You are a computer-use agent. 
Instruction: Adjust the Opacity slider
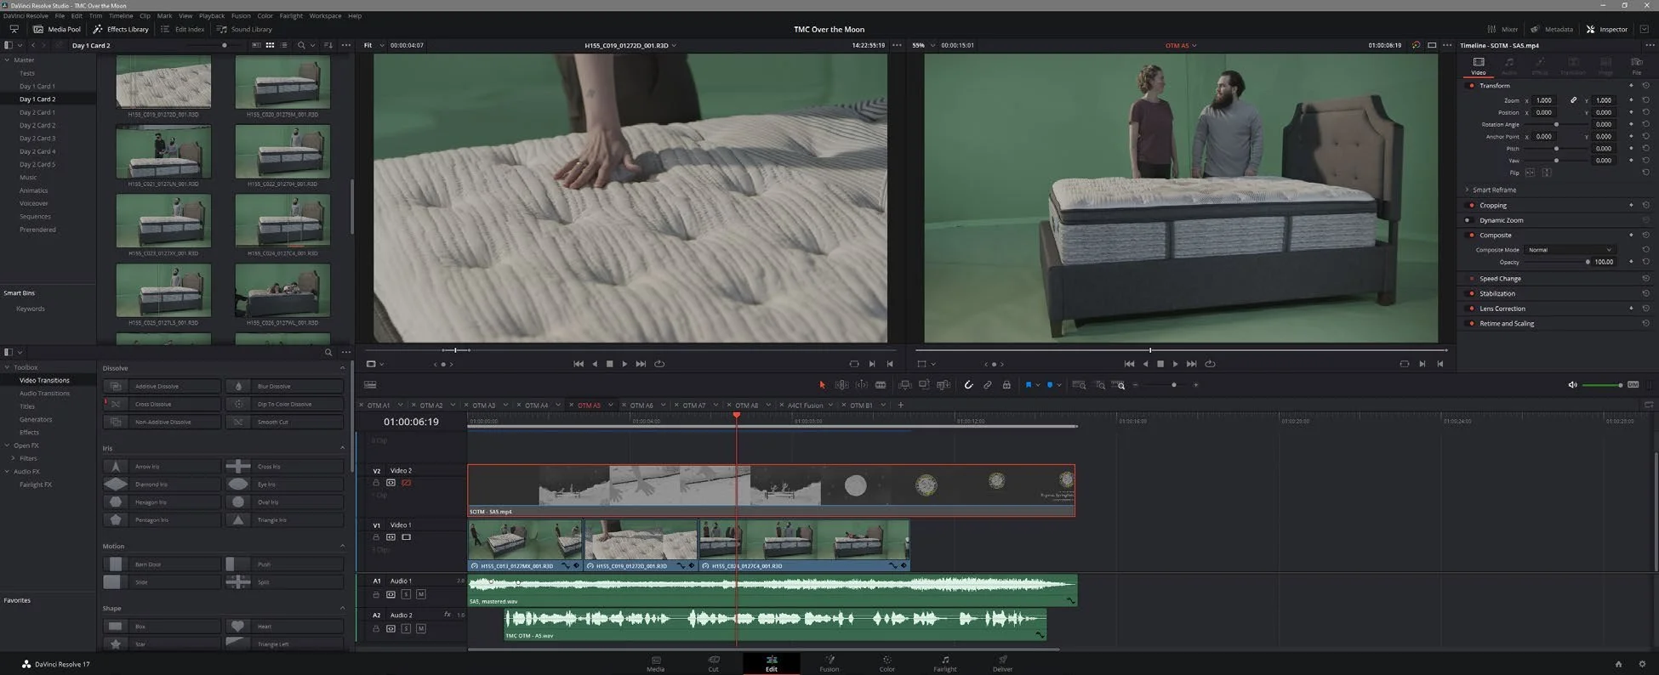[1588, 262]
